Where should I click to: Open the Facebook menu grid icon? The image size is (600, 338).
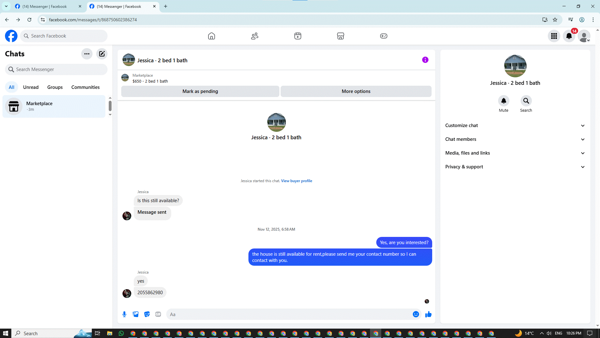point(554,36)
